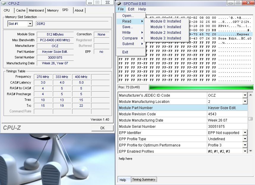The width and height of the screenshot is (255, 185).
Task: Expand the Write submenu arrow entry
Action: point(131,33)
